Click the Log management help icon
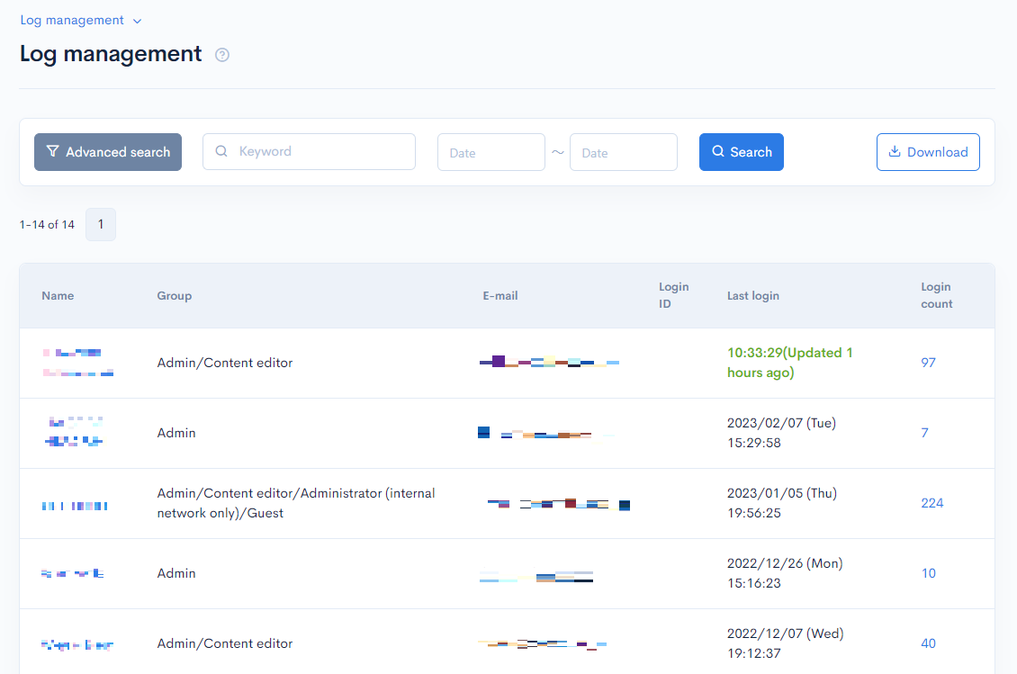This screenshot has width=1017, height=674. pos(221,55)
